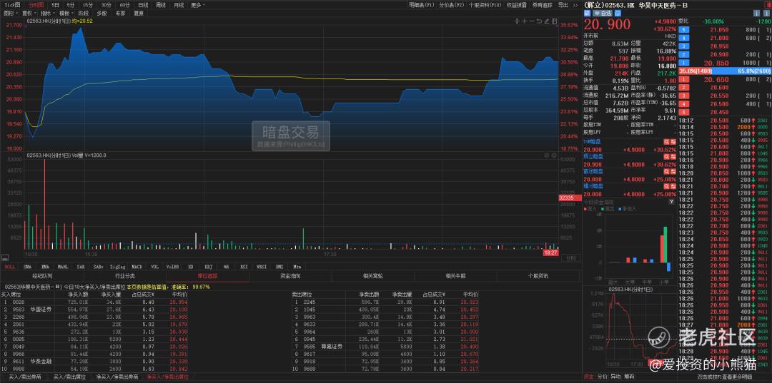Click the 专家 toolbar button
Image resolution: width=772 pixels, height=383 pixels.
pyautogui.click(x=120, y=14)
